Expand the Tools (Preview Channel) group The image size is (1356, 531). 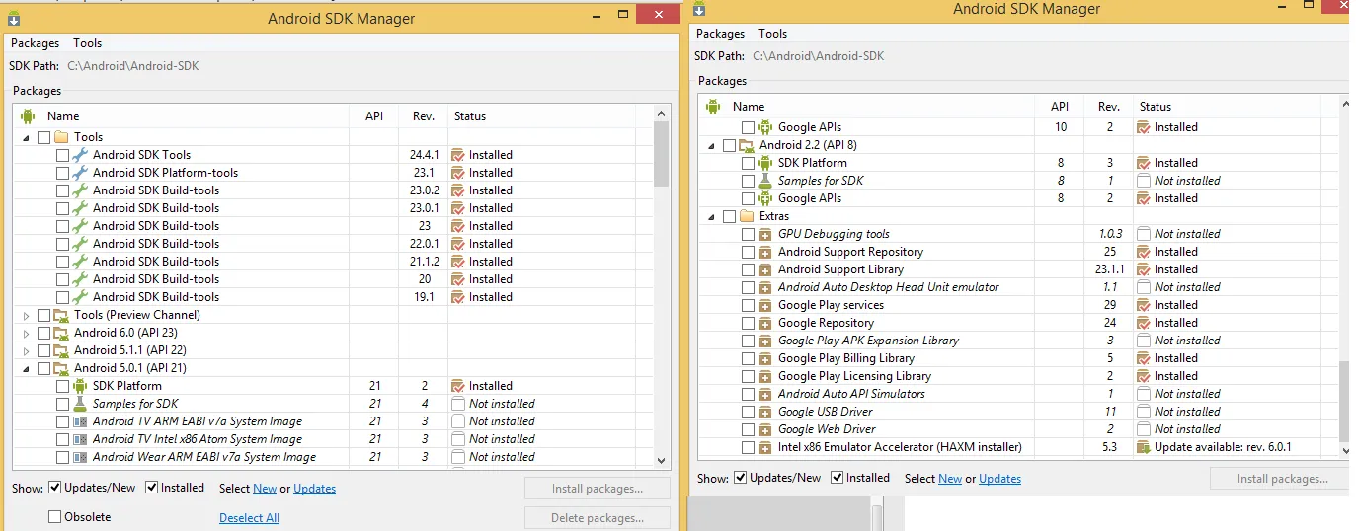coord(27,315)
